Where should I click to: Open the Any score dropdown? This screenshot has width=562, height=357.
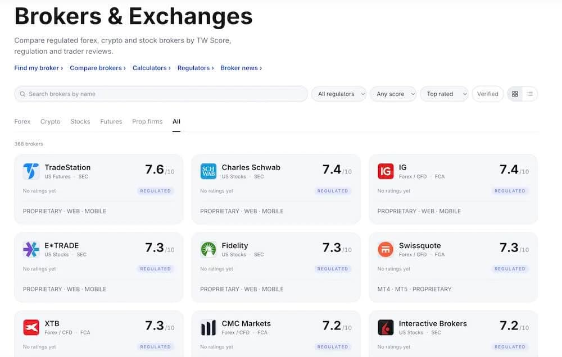coord(393,94)
